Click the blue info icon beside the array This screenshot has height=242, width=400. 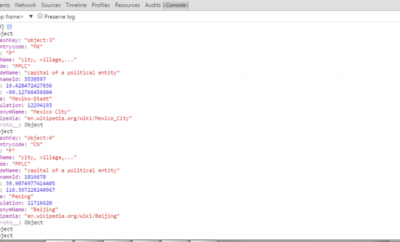click(x=9, y=27)
